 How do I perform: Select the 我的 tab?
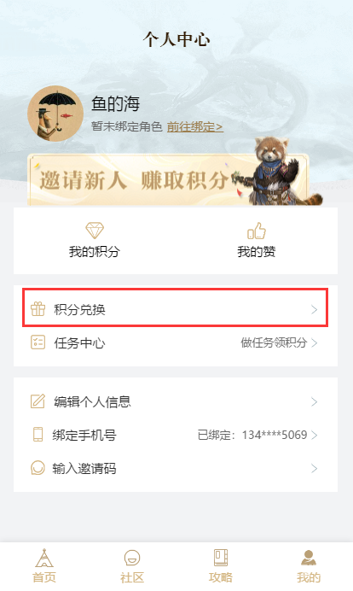click(309, 565)
